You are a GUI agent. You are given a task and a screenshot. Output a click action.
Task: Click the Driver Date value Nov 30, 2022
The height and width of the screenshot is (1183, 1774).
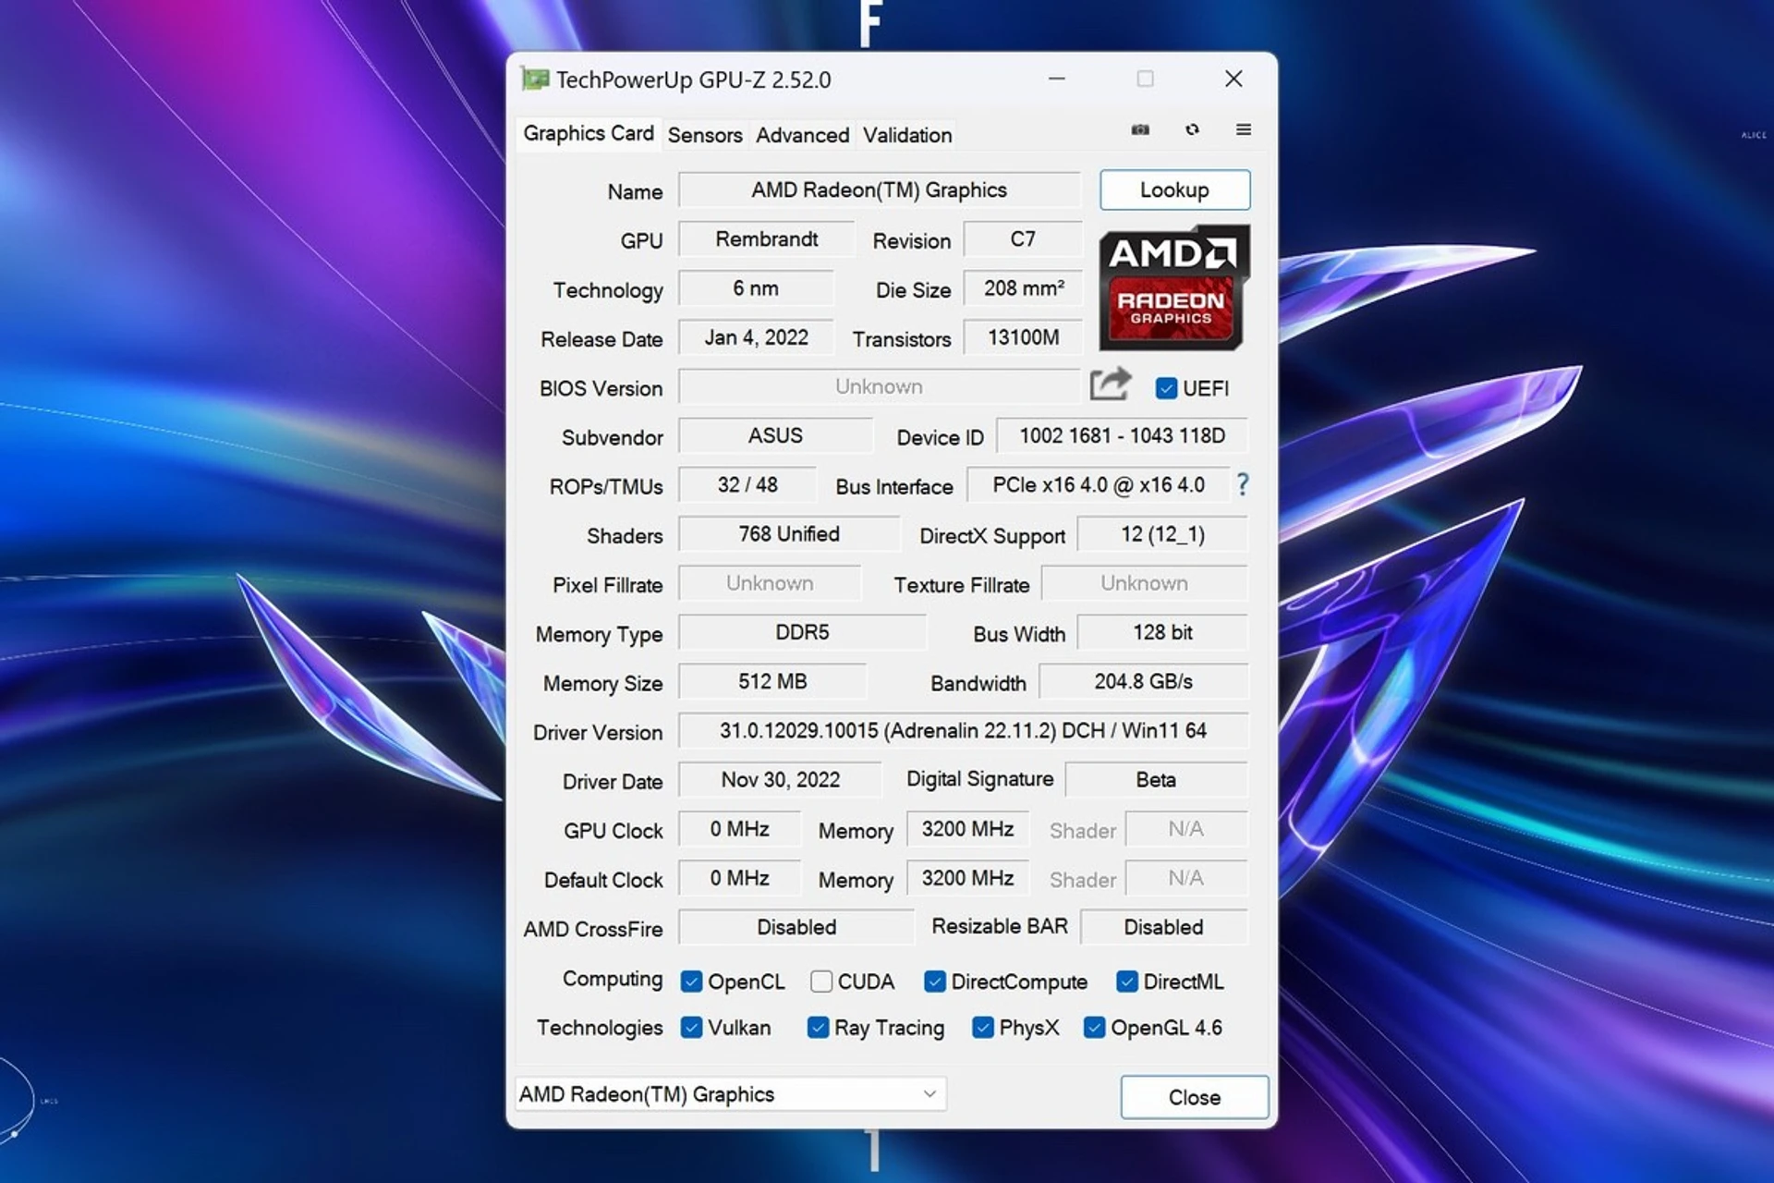point(781,779)
